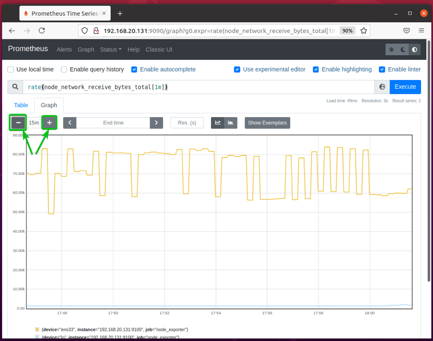The width and height of the screenshot is (433, 341).
Task: Click the search magnifier icon
Action: 16,87
